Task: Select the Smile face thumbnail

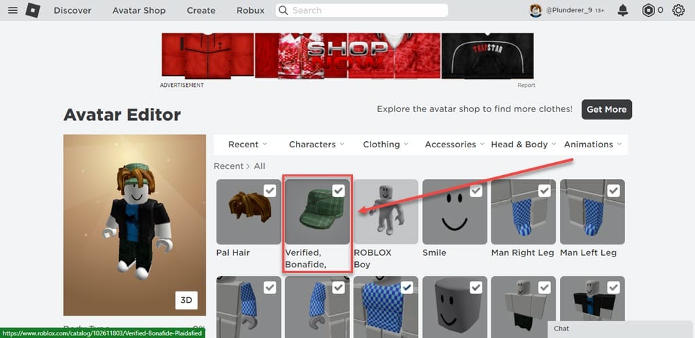Action: coord(455,212)
